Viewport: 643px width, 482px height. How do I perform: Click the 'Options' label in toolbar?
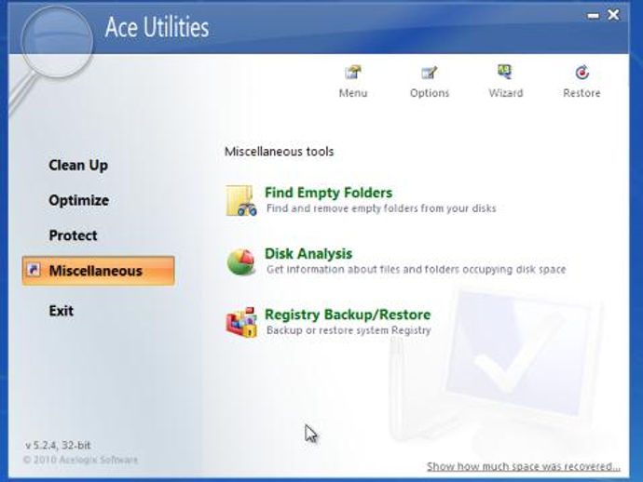pos(430,93)
